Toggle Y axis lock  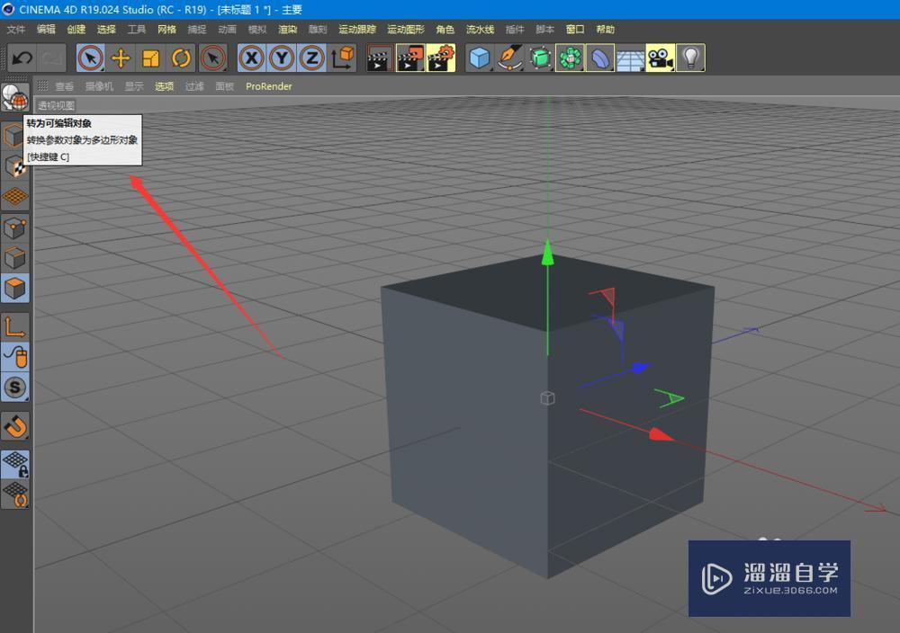coord(282,58)
